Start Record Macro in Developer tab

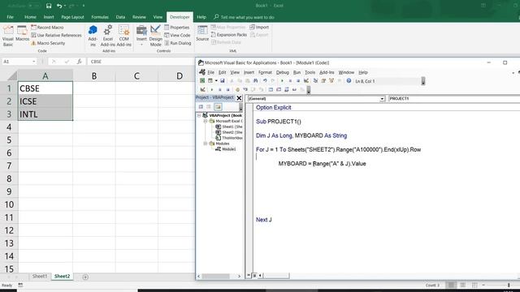[x=47, y=28]
